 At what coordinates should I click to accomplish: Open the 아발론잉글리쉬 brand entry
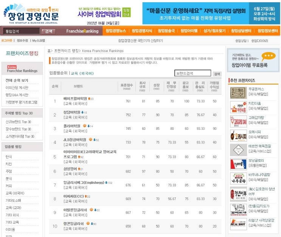coord(75,210)
